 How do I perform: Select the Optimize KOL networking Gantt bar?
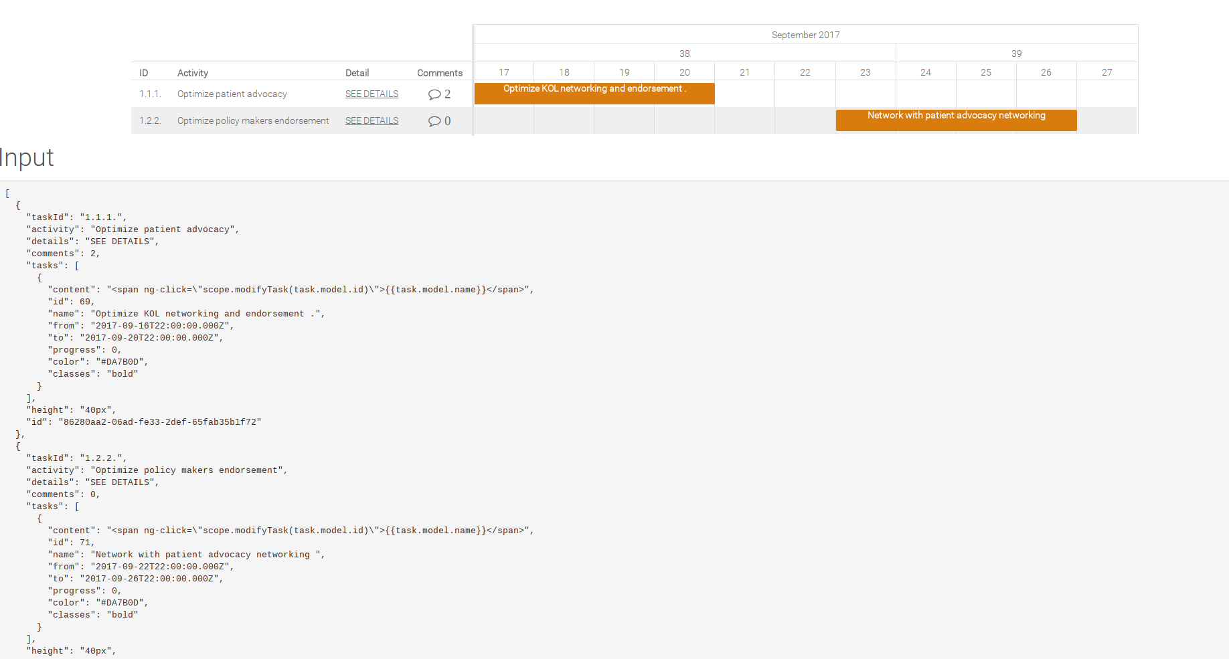(594, 93)
